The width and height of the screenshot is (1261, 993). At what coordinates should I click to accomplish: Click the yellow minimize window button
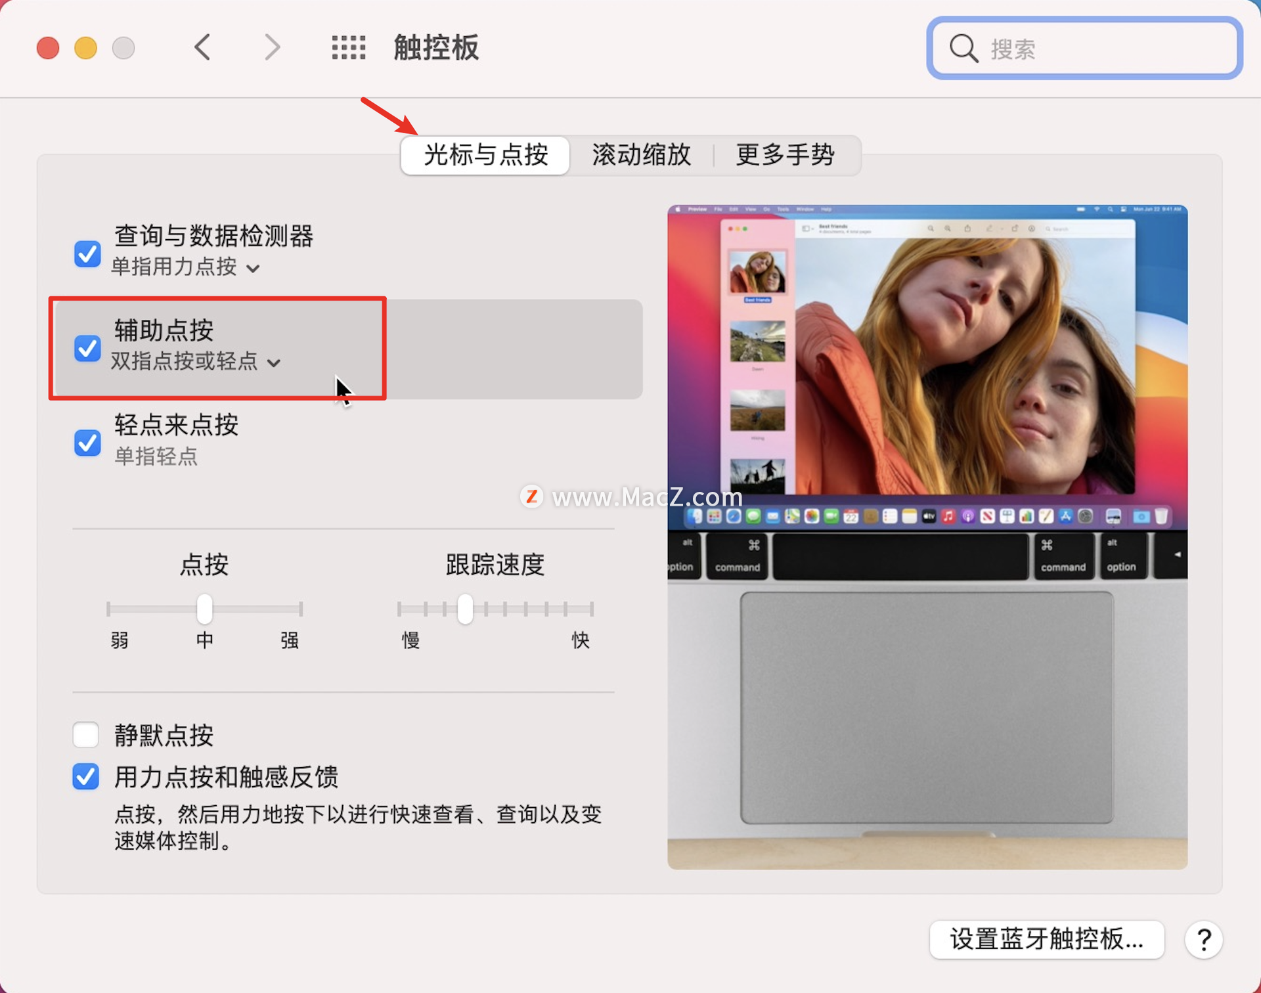85,48
